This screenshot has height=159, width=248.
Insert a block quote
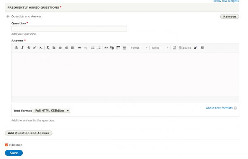(106, 48)
